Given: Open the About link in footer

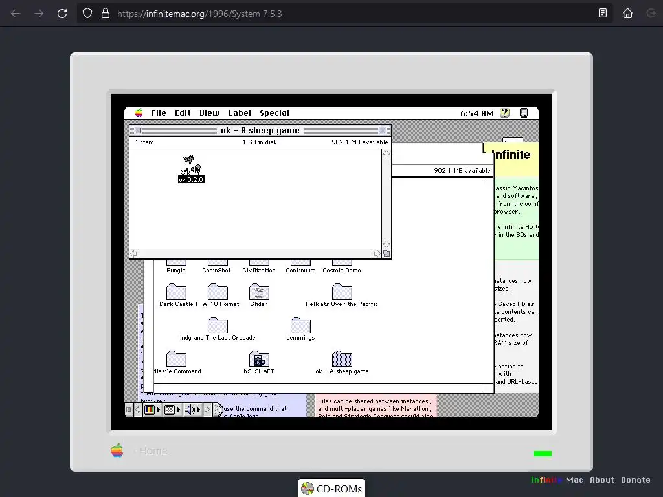Looking at the screenshot, I should coord(602,480).
